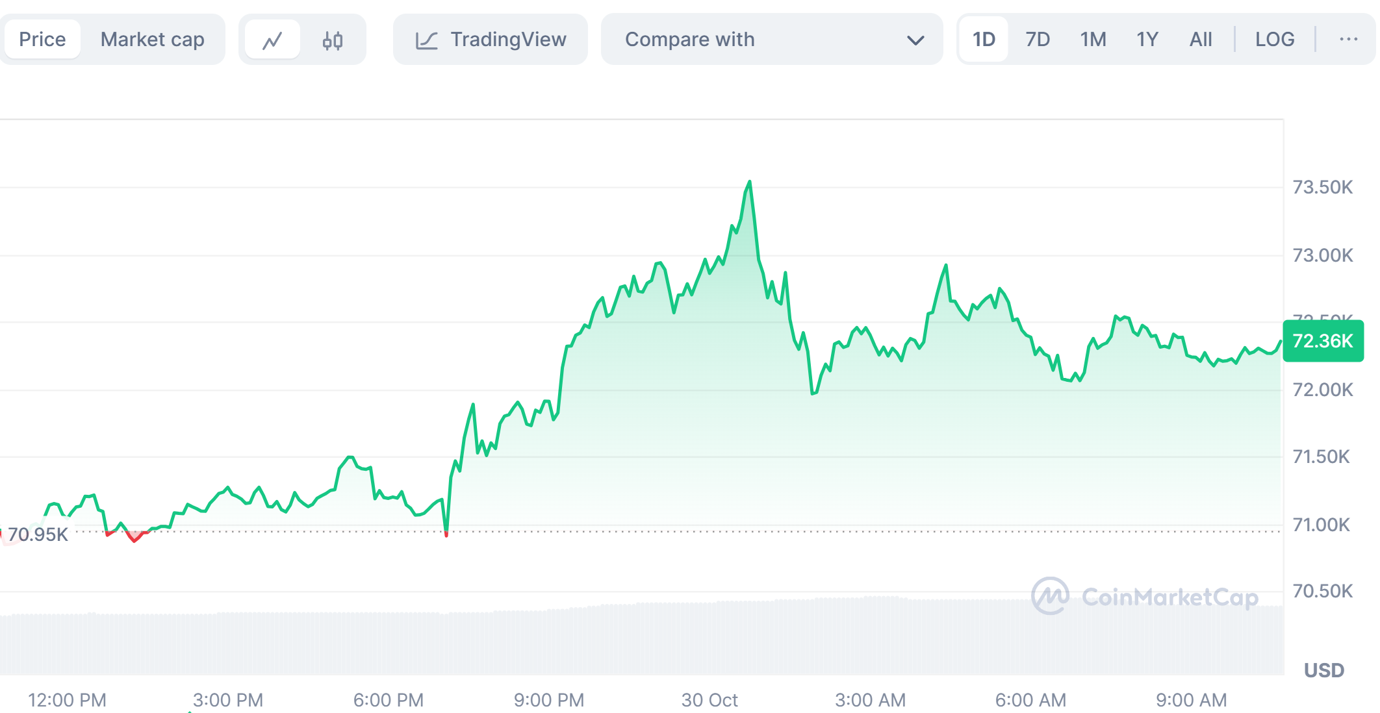The width and height of the screenshot is (1380, 713).
Task: Click the 70.95K opening price label
Action: 38,534
